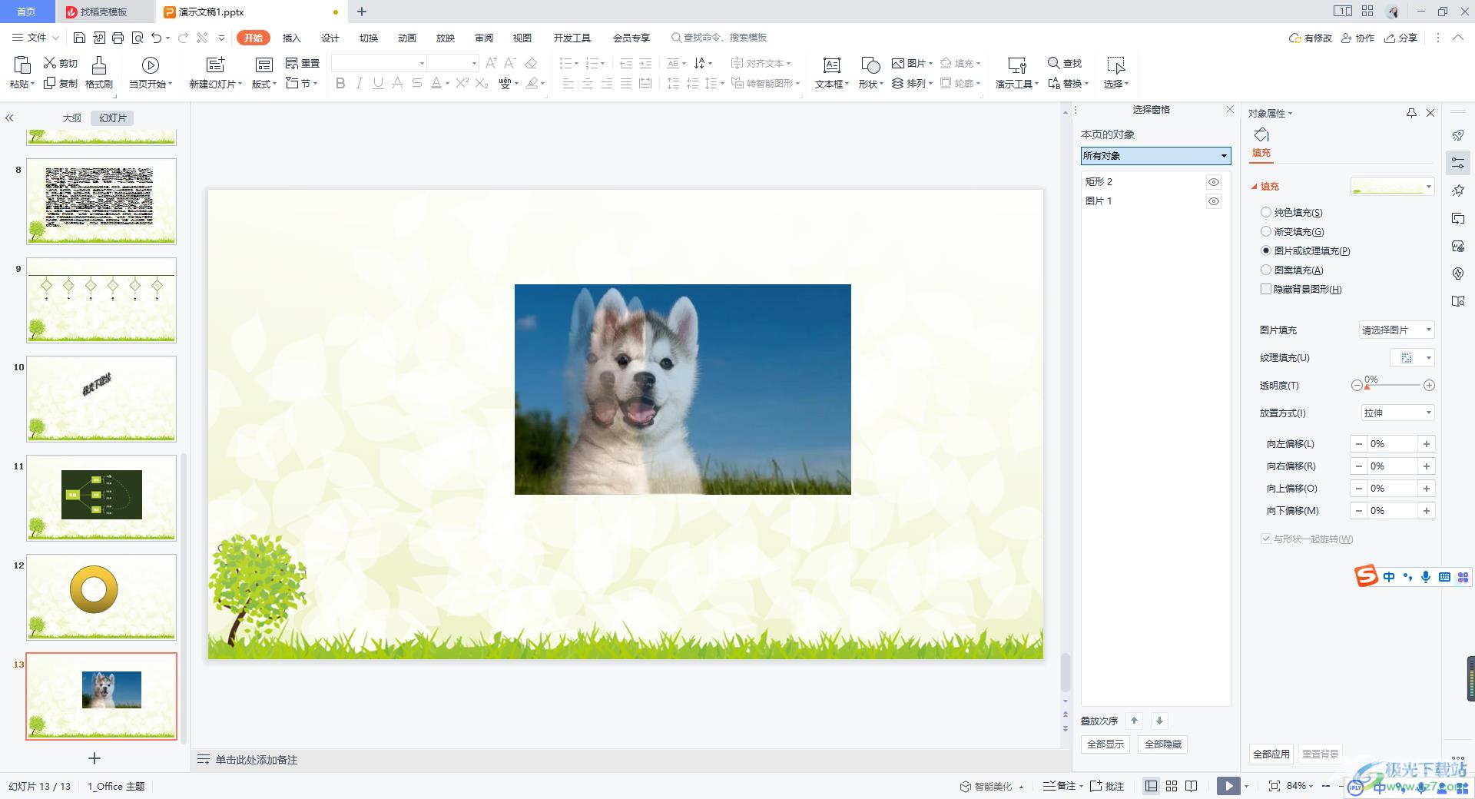This screenshot has height=799, width=1475.
Task: Click the Select cursor tool
Action: coord(1115,65)
